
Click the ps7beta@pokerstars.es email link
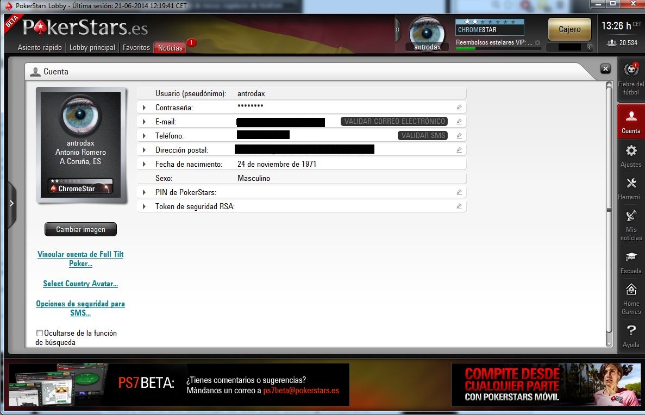tap(301, 391)
